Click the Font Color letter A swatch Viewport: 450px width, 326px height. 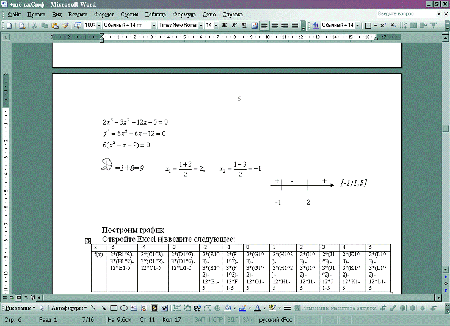pos(256,308)
